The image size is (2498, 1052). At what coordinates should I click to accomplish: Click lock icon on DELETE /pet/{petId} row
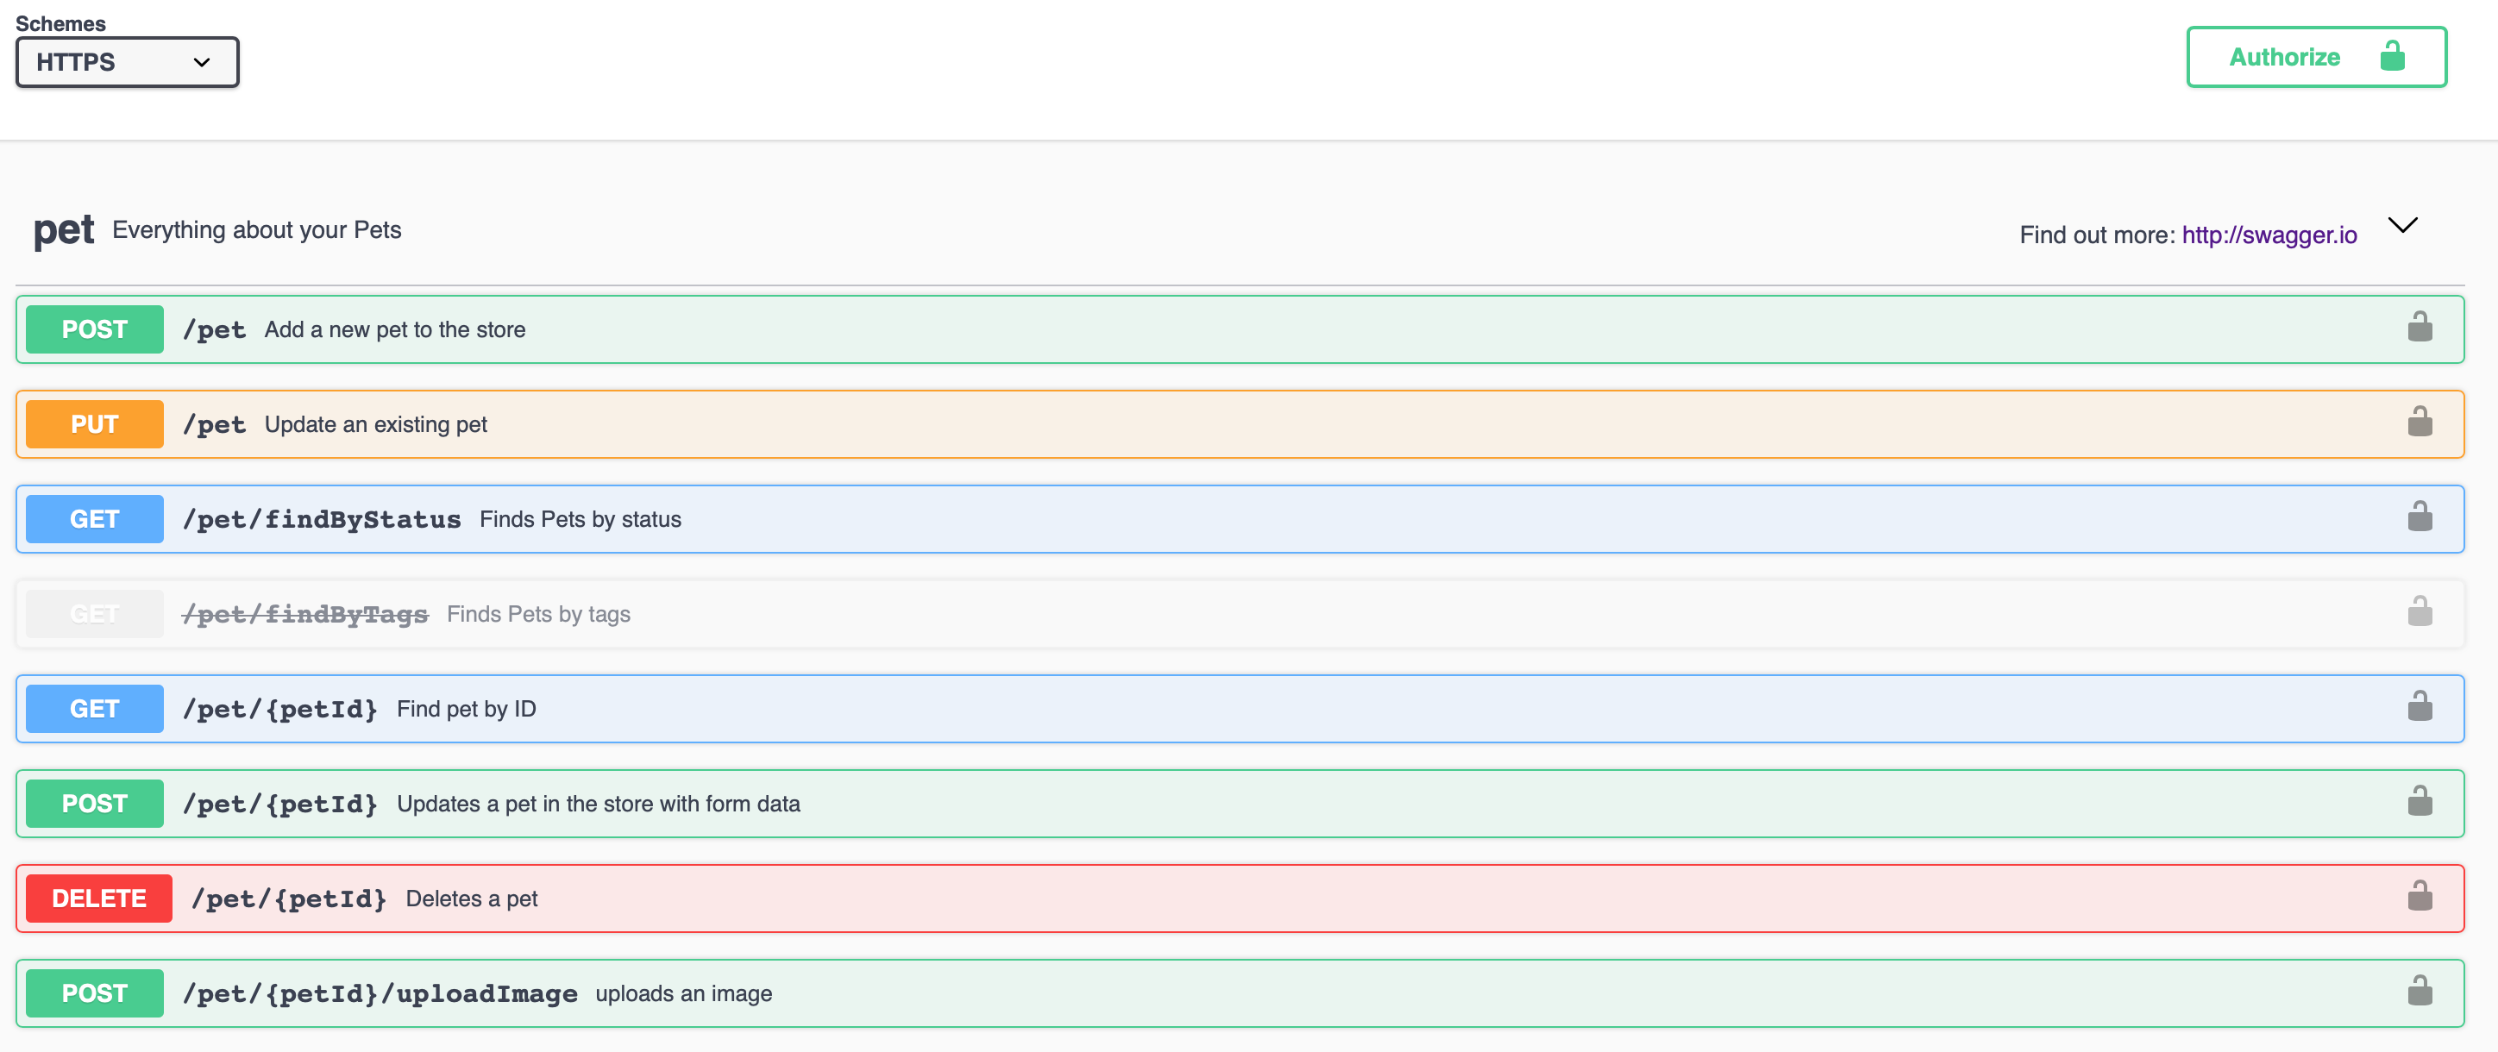2420,897
